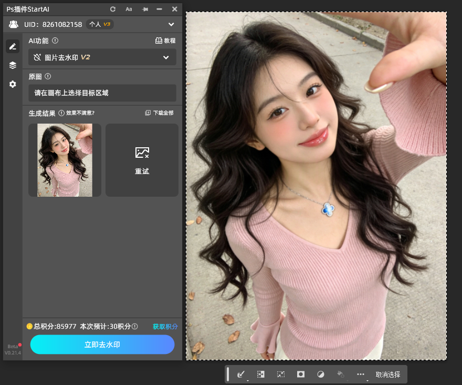The height and width of the screenshot is (385, 462).
Task: Click the mask-from-selection icon in bottom bar
Action: (x=301, y=374)
